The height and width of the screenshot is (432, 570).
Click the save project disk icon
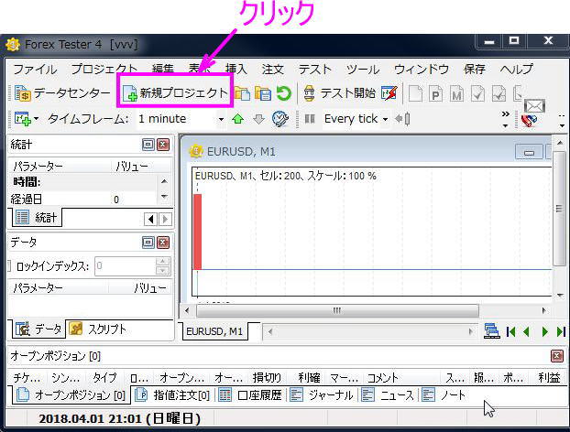pyautogui.click(x=263, y=93)
